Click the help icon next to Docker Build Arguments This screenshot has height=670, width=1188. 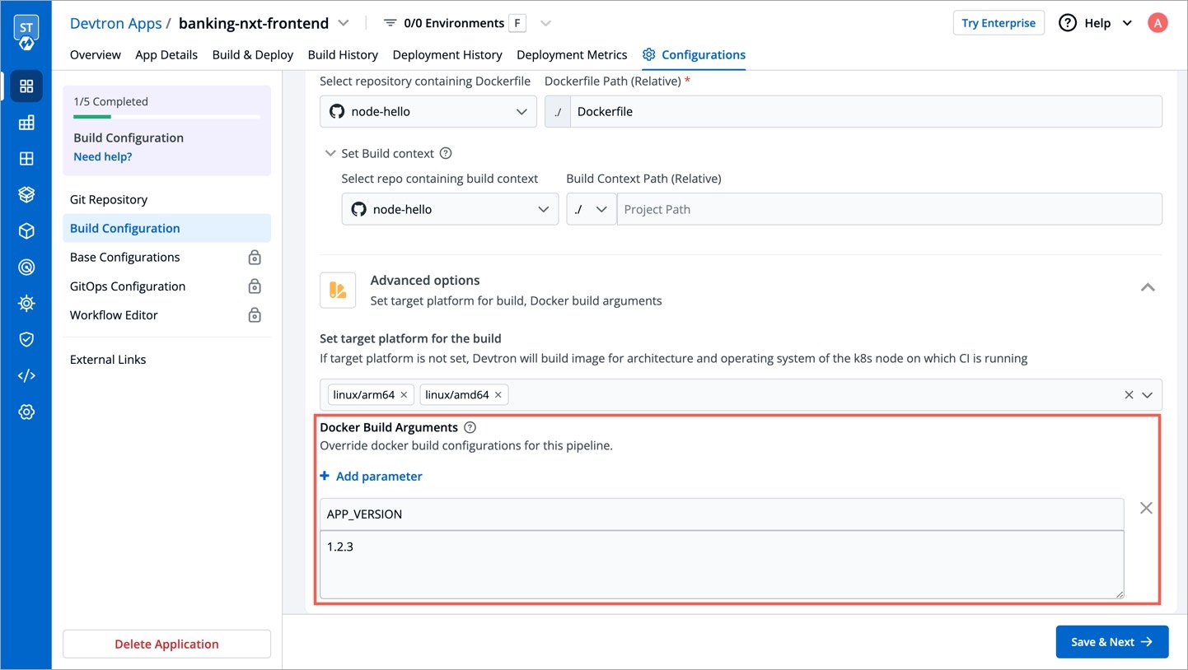tap(470, 427)
